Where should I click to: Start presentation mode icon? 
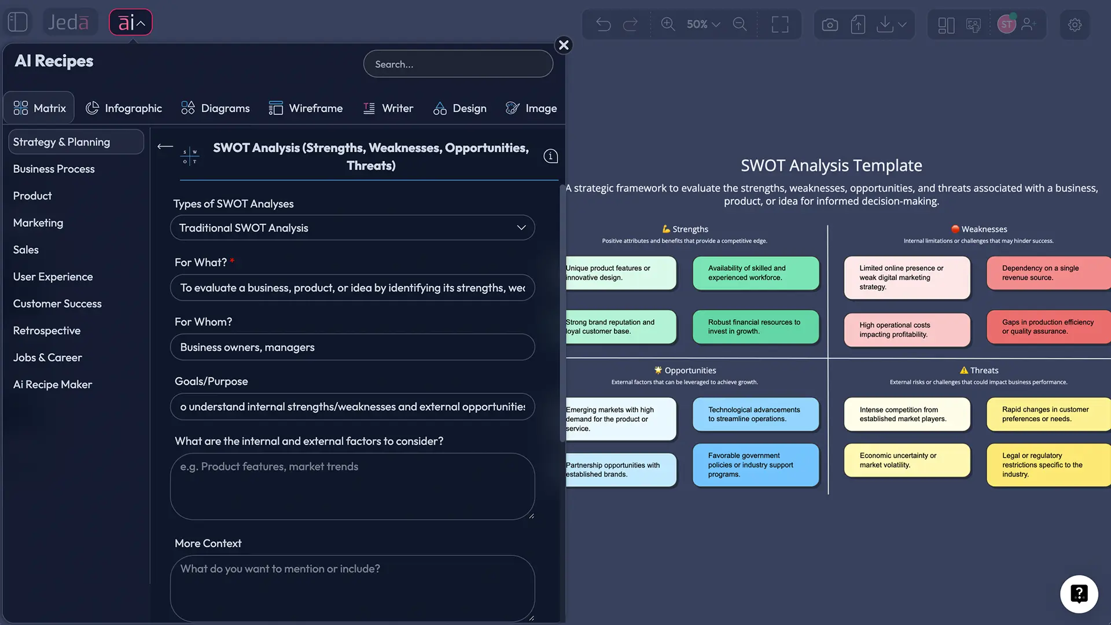click(974, 24)
